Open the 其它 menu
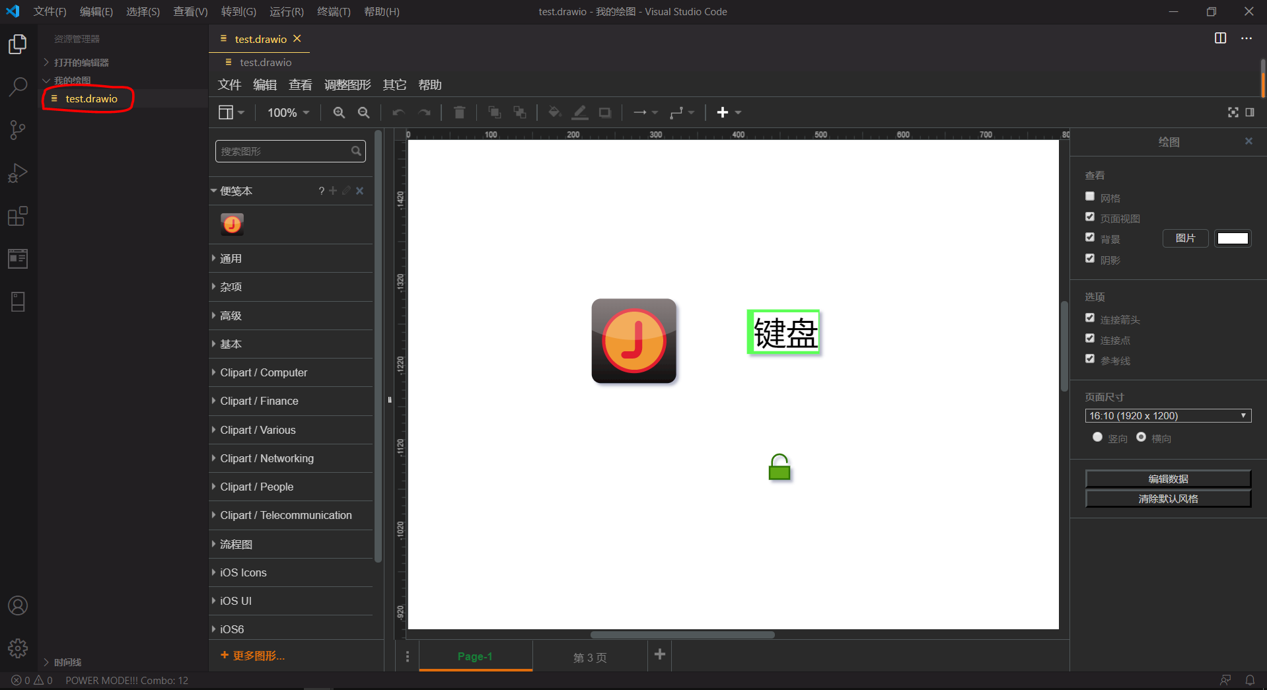Viewport: 1267px width, 690px height. pos(394,85)
